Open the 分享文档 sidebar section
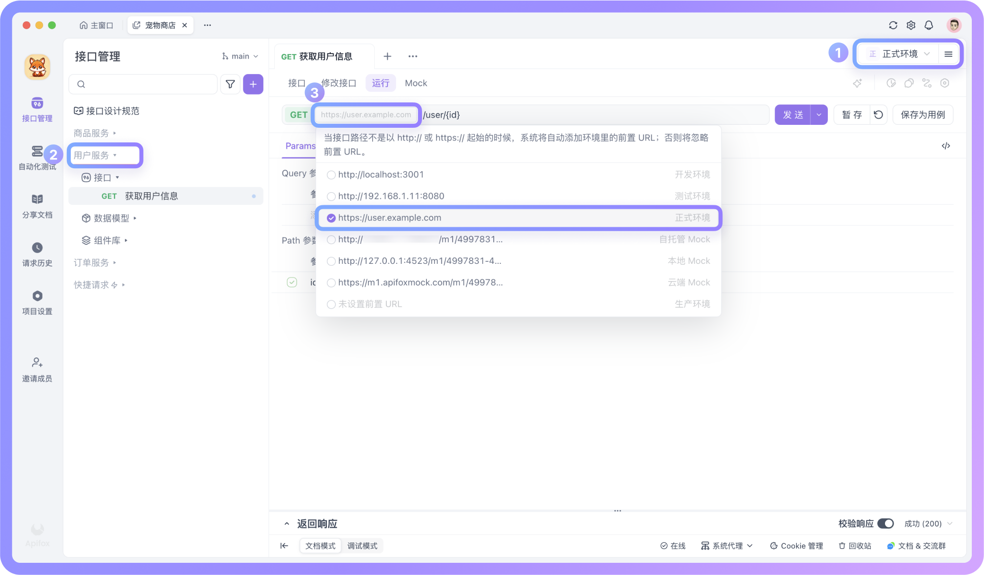 point(37,206)
